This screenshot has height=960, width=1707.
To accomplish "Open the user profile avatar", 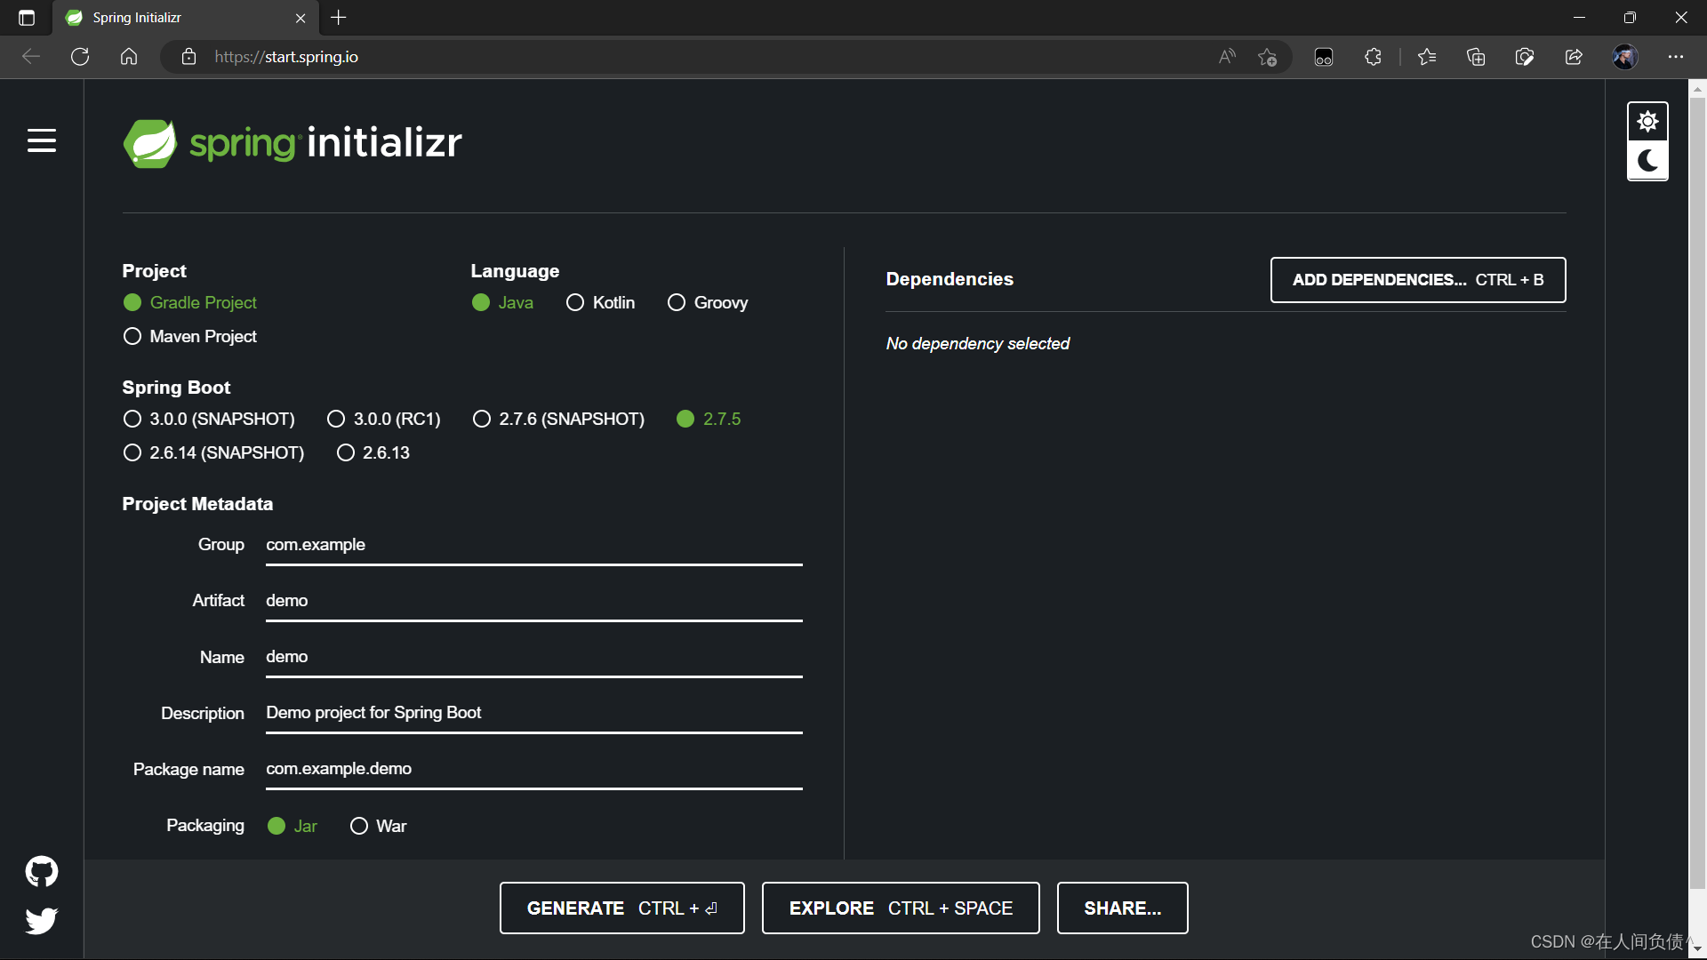I will (x=1625, y=57).
